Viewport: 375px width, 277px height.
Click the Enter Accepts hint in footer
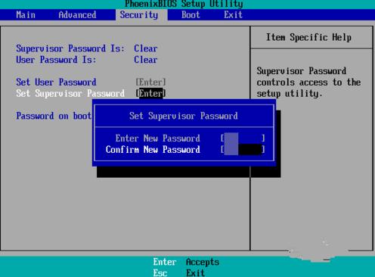(186, 262)
